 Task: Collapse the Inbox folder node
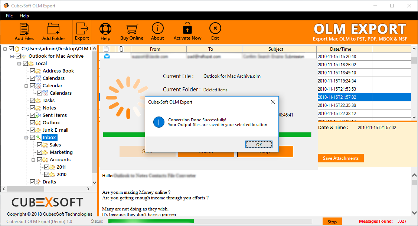[x=26, y=138]
